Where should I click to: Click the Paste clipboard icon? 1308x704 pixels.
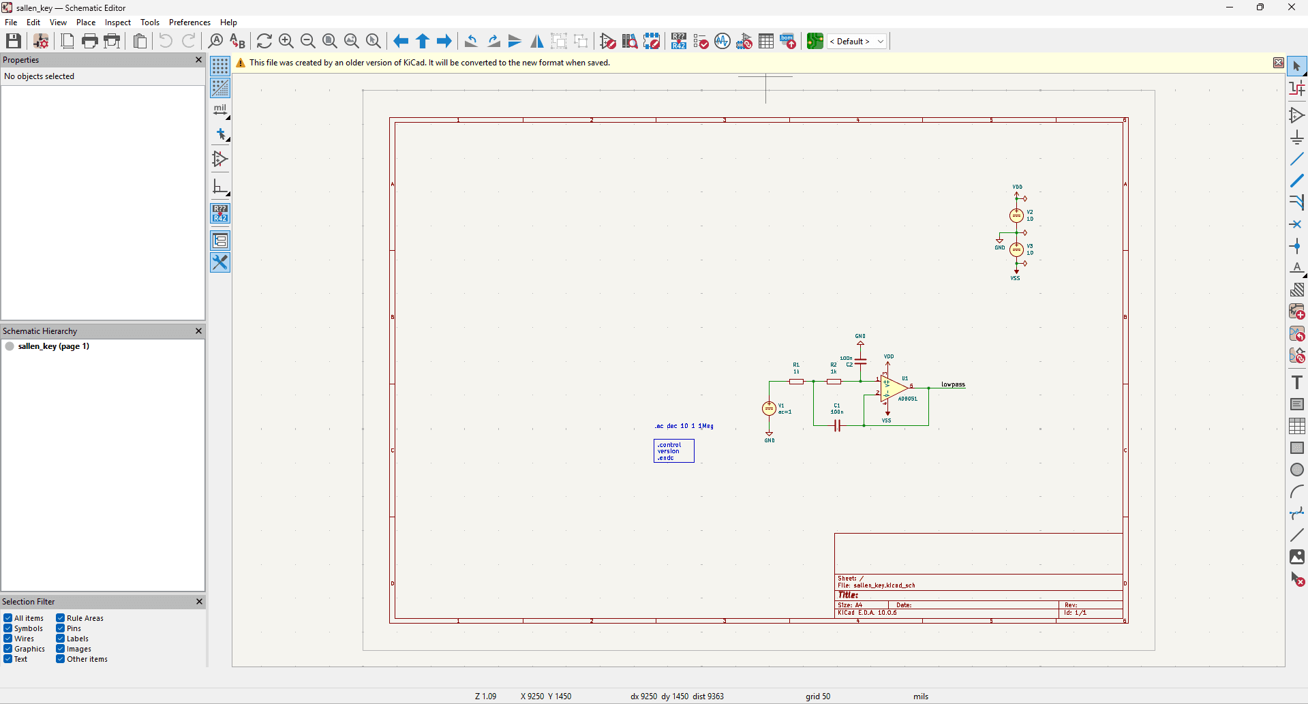[x=140, y=41]
